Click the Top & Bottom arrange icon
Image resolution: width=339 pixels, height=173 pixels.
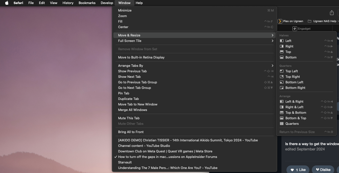click(282, 112)
